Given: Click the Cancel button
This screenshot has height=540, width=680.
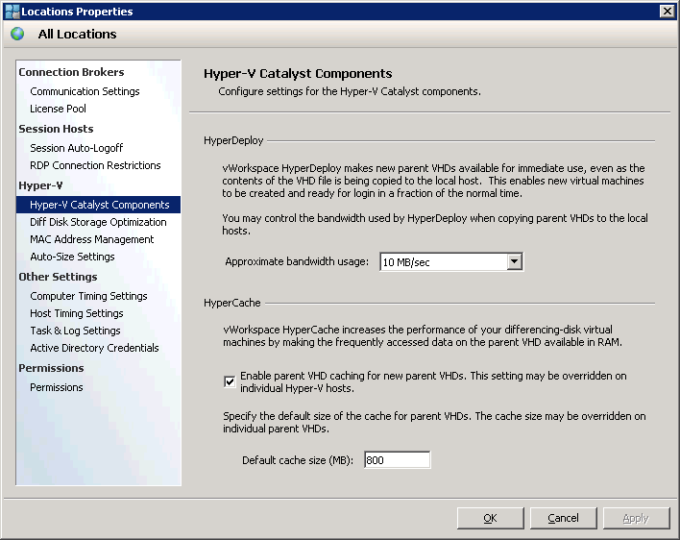Looking at the screenshot, I should click(563, 518).
